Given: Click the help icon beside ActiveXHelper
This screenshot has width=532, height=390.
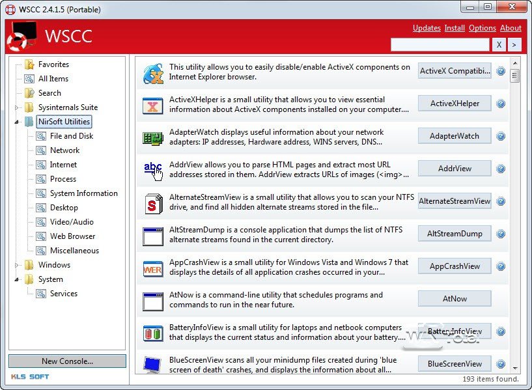Looking at the screenshot, I should pos(501,104).
